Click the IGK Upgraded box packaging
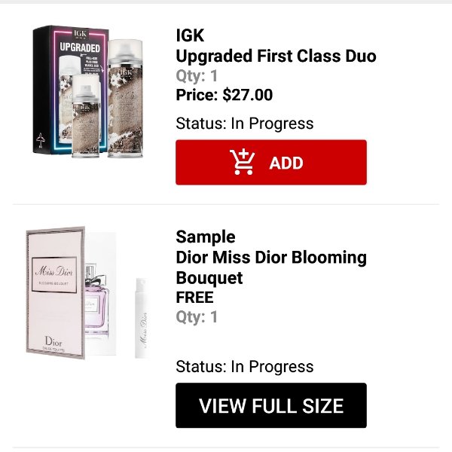 tap(70, 90)
